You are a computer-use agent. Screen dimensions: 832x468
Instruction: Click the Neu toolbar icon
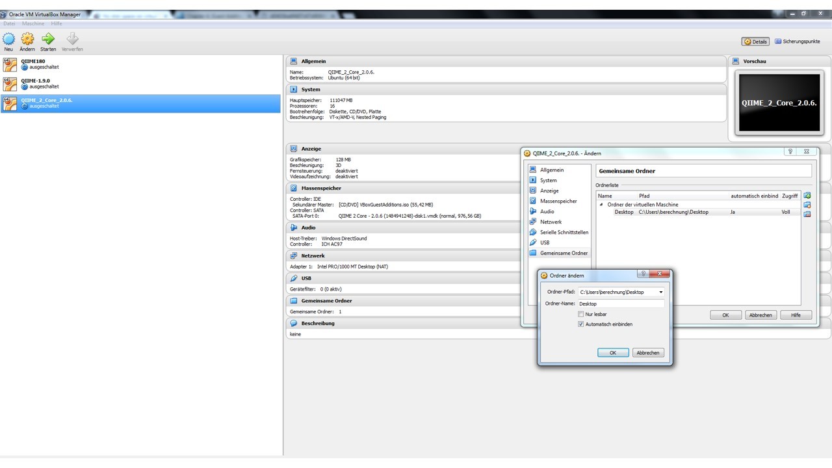click(8, 39)
